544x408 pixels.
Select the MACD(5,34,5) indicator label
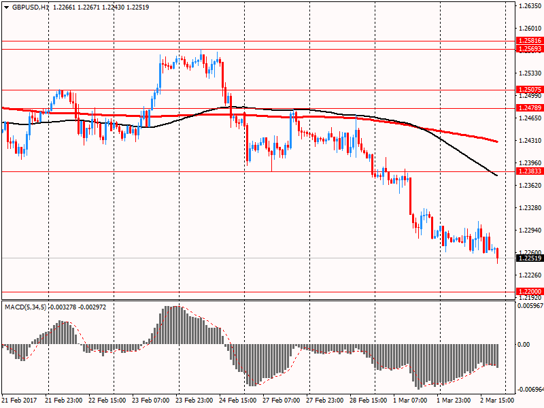25,307
